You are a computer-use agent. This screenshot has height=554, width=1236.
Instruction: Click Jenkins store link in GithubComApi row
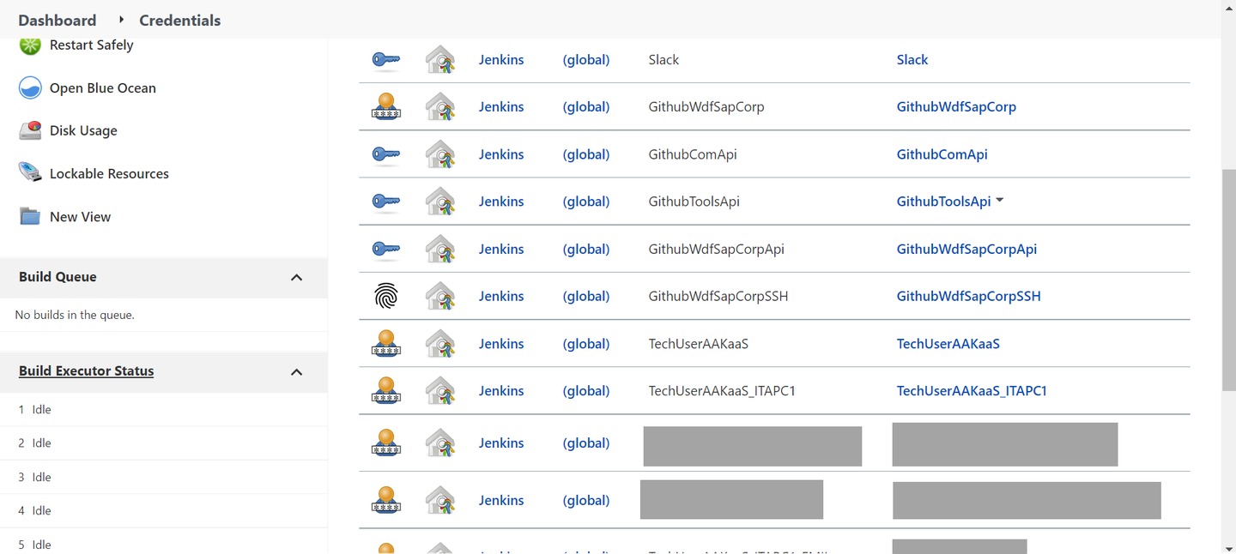point(501,154)
